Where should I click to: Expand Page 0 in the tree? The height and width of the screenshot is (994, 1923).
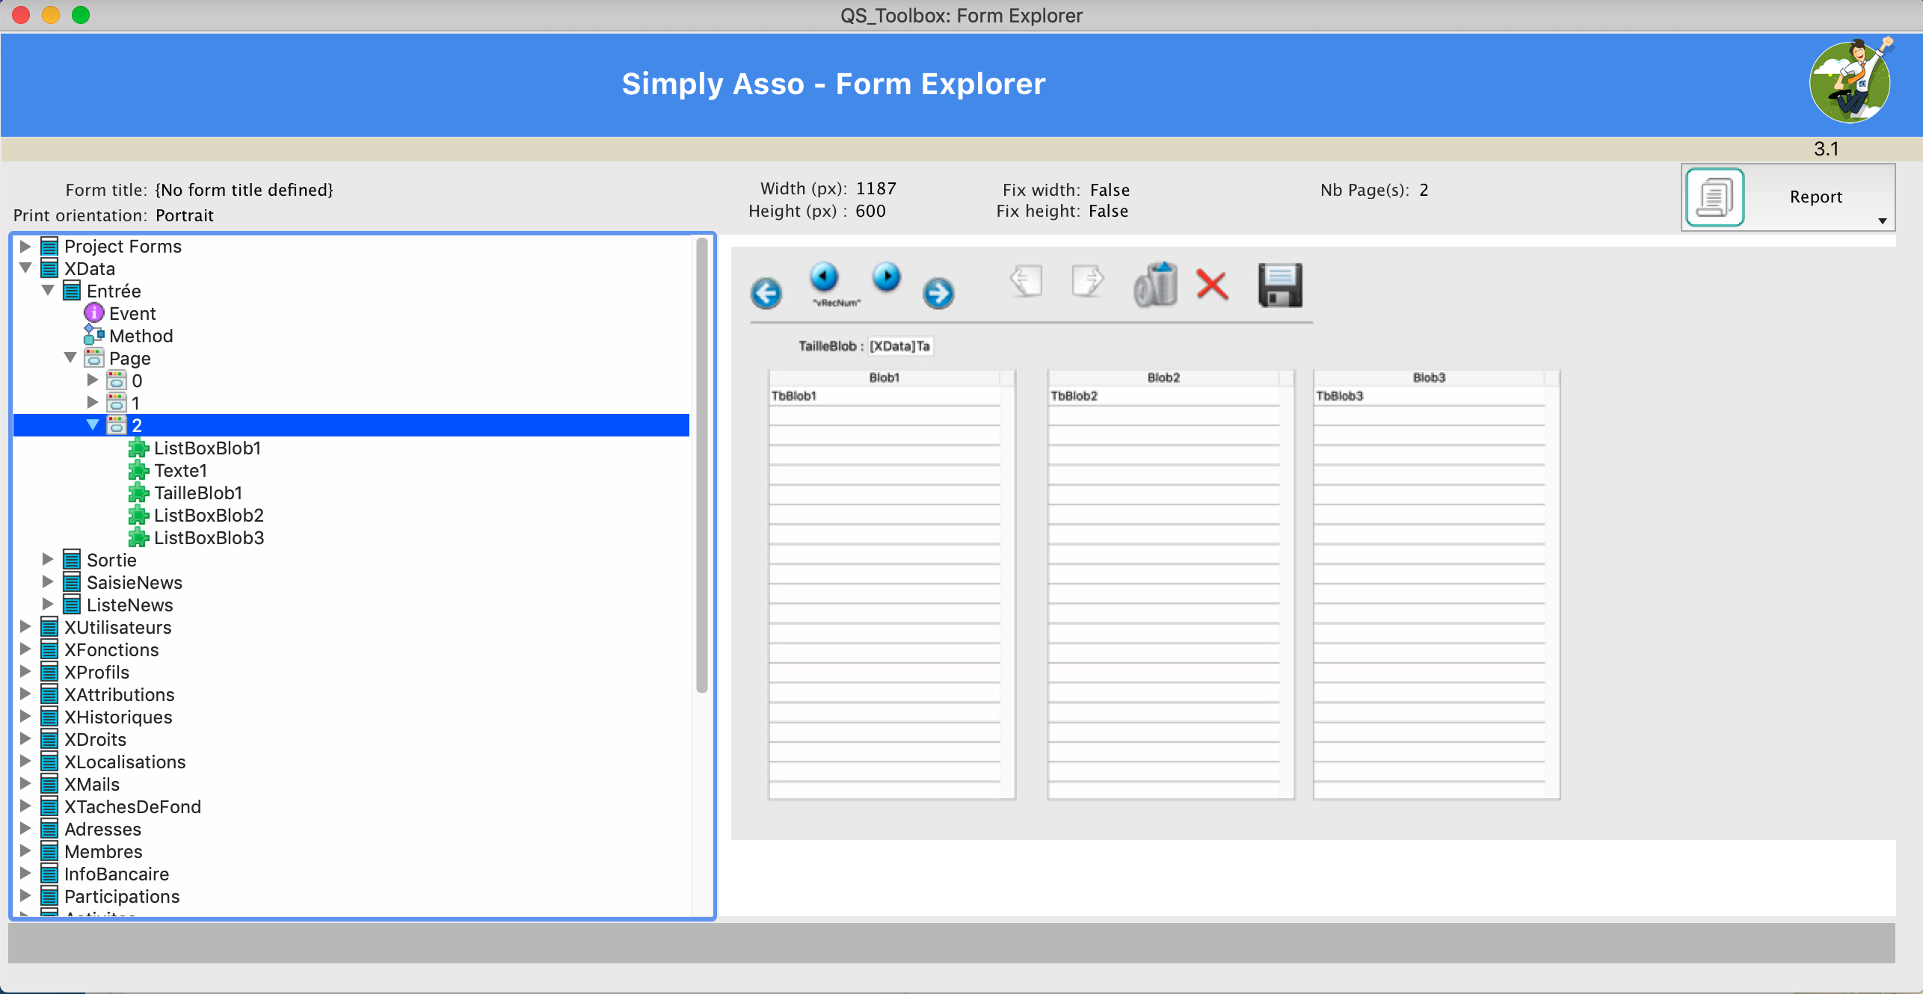(93, 380)
